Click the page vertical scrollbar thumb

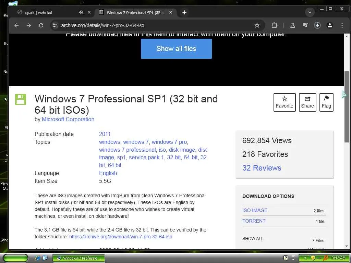pos(347,107)
